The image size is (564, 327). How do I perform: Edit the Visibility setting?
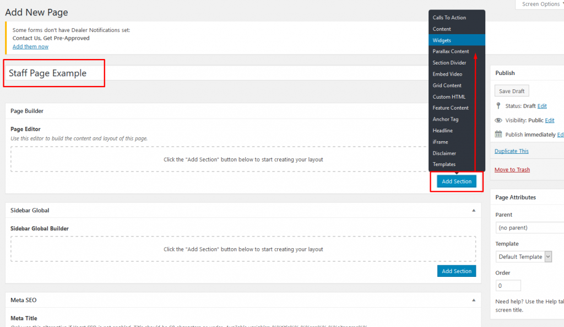point(549,120)
